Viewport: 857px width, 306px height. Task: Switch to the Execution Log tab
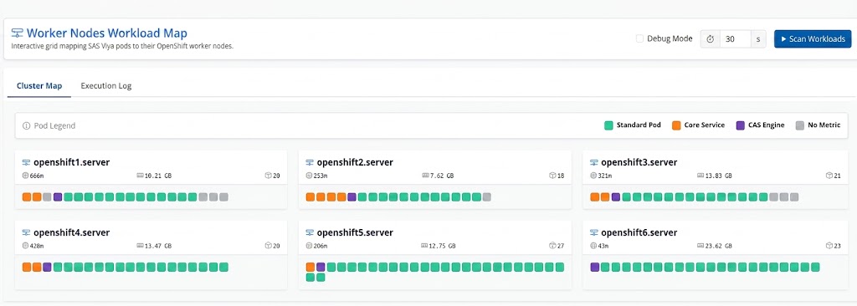coord(106,86)
